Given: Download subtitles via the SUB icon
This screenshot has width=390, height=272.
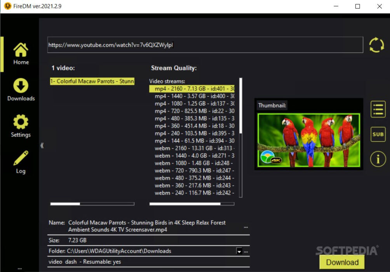Looking at the screenshot, I should click(x=377, y=134).
